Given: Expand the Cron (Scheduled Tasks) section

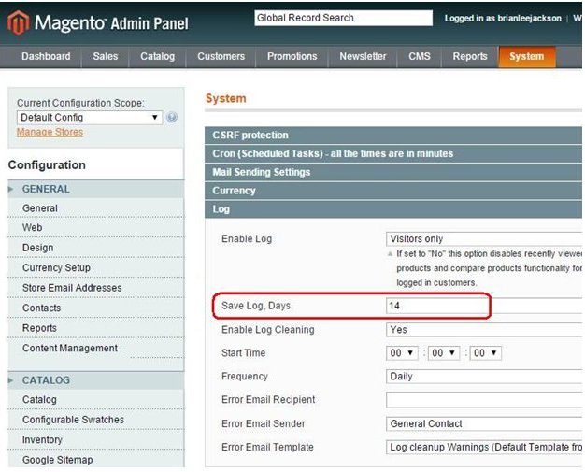Looking at the screenshot, I should [x=393, y=153].
